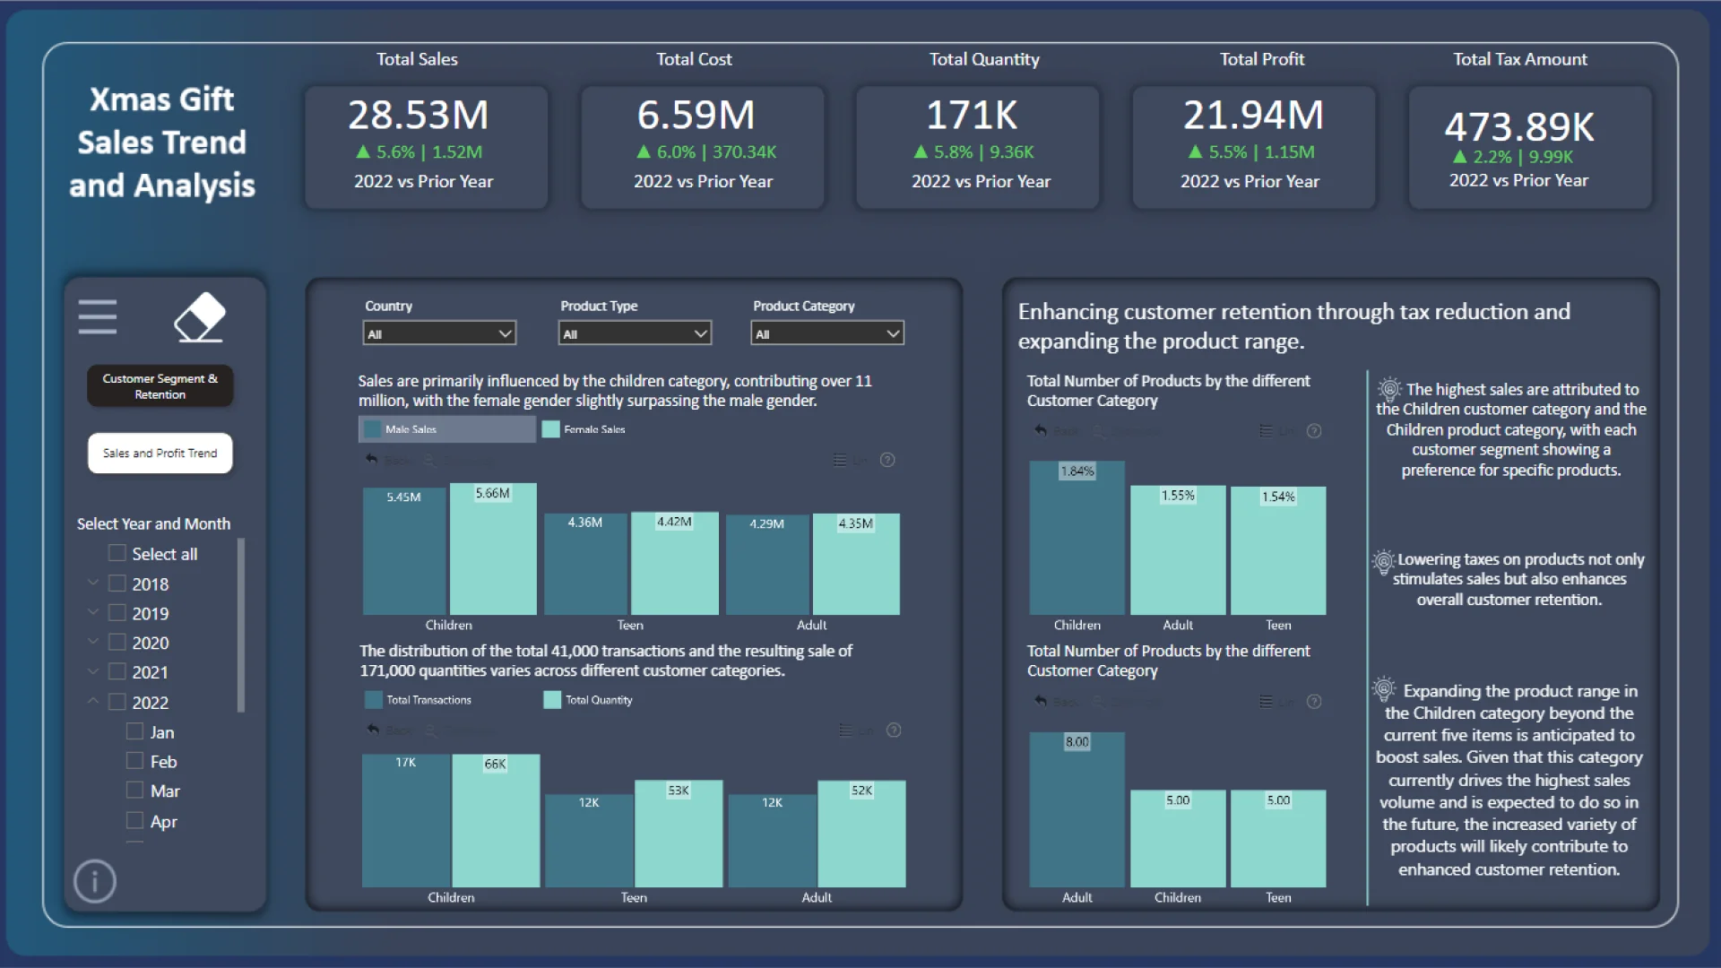Expand the 2018 year node
This screenshot has height=968, width=1721.
coord(92,583)
